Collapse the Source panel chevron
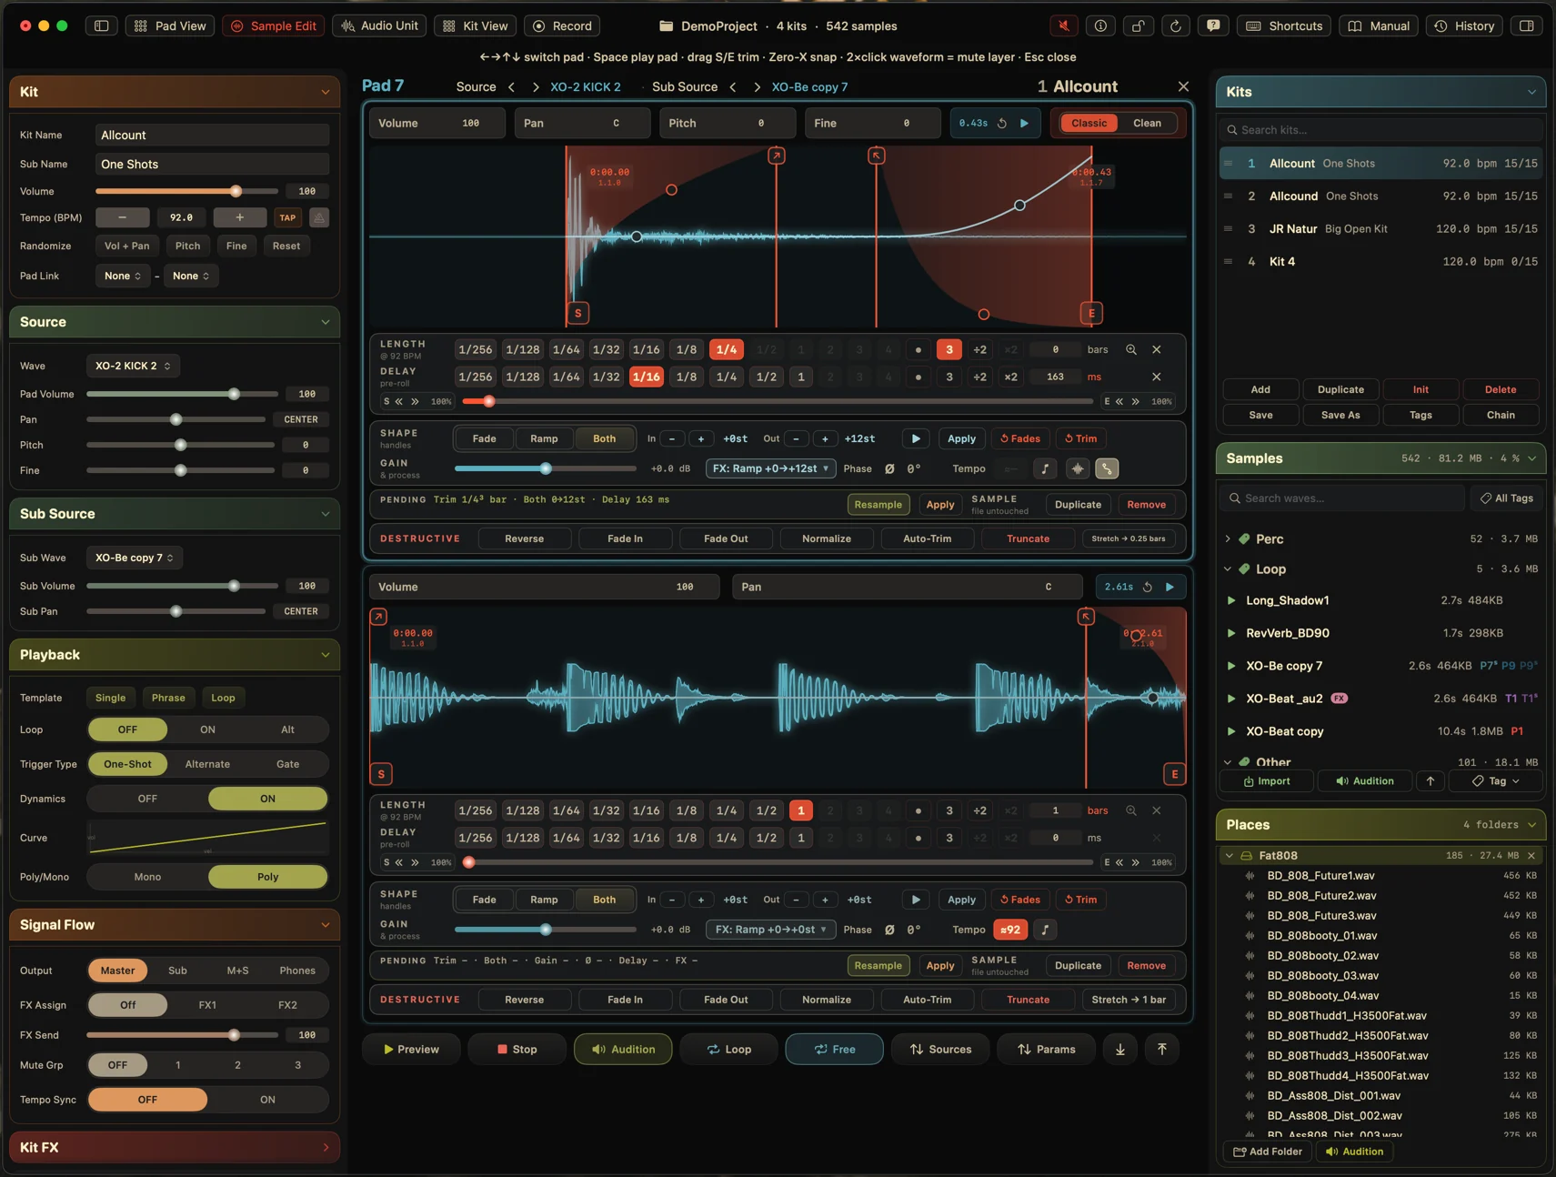 325,322
